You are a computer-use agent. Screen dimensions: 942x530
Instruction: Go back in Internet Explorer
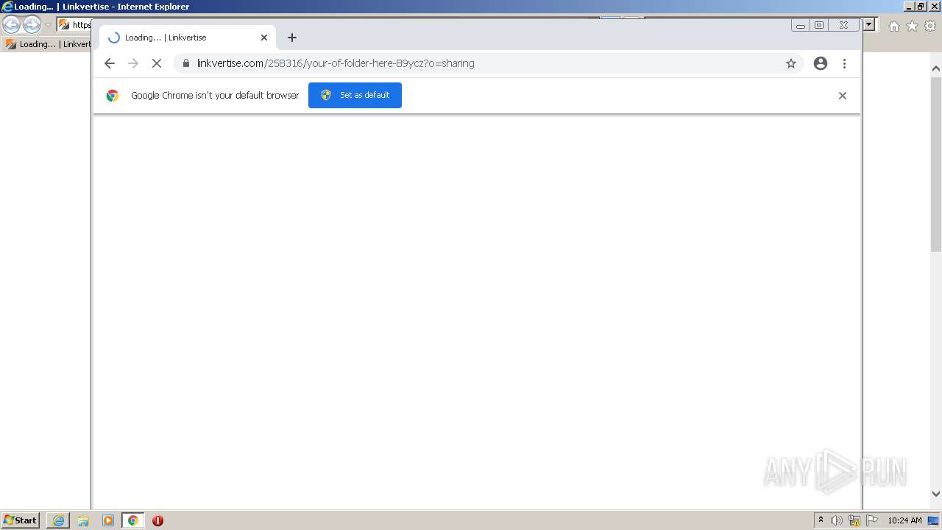coord(11,25)
